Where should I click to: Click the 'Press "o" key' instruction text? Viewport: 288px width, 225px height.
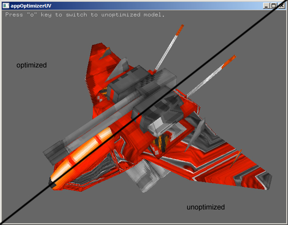85,15
